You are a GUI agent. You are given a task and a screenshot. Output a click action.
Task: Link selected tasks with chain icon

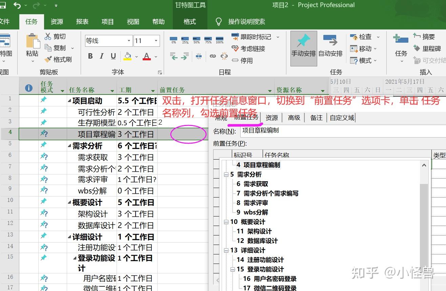[212, 56]
